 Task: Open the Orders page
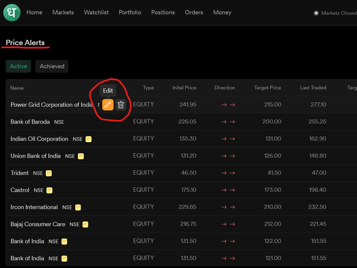[194, 12]
